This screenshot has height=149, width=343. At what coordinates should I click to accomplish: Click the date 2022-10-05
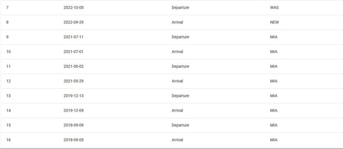pyautogui.click(x=73, y=8)
